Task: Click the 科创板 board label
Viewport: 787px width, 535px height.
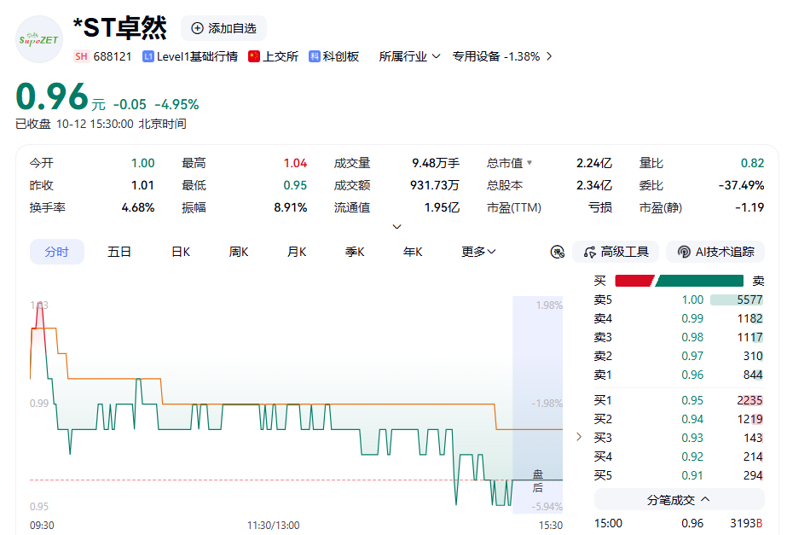Action: coord(341,56)
